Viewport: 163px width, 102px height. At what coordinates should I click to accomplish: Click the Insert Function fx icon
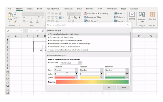tap(43, 31)
